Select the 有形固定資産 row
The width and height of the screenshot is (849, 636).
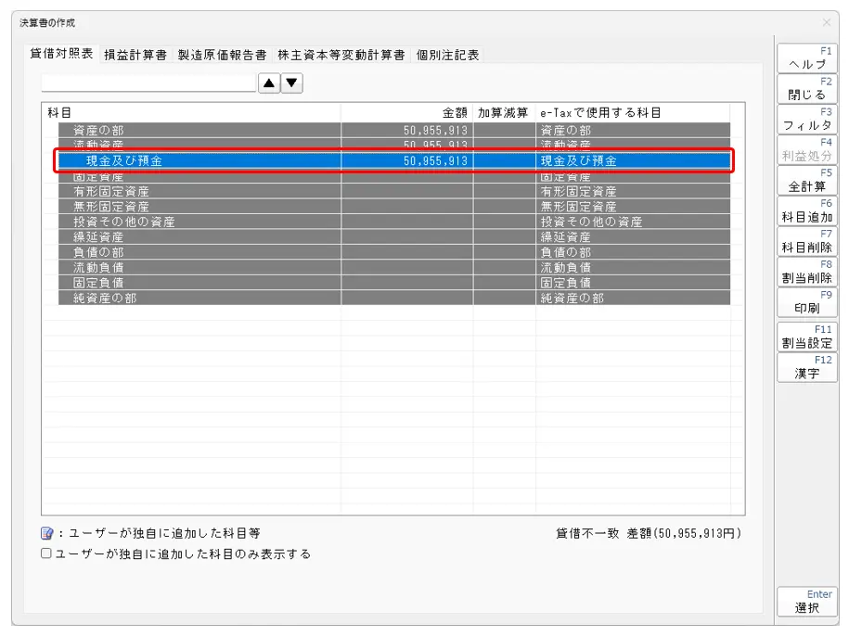(394, 191)
